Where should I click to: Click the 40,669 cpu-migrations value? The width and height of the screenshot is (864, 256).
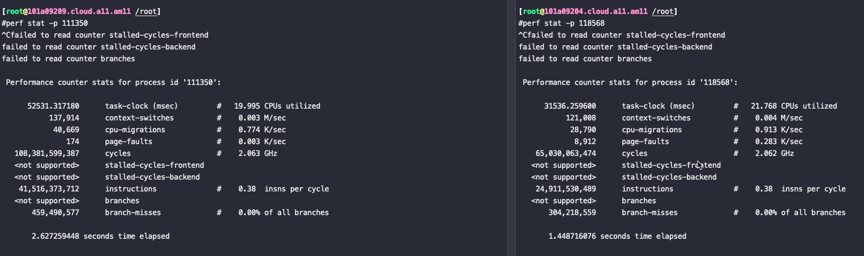point(66,130)
